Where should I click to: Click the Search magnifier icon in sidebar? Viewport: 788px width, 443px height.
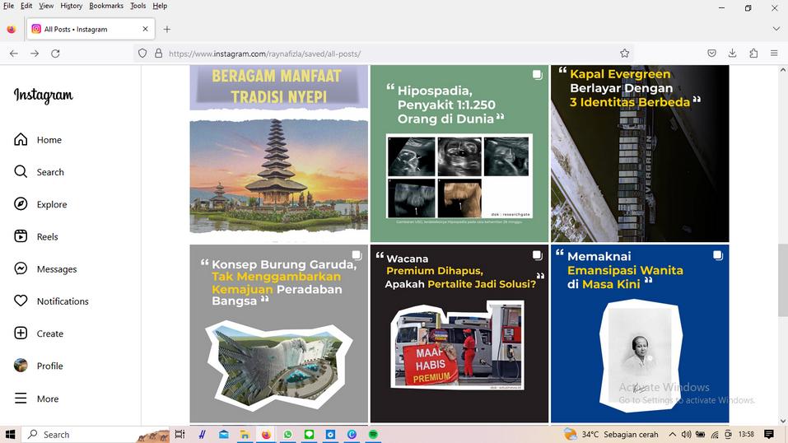tap(21, 171)
